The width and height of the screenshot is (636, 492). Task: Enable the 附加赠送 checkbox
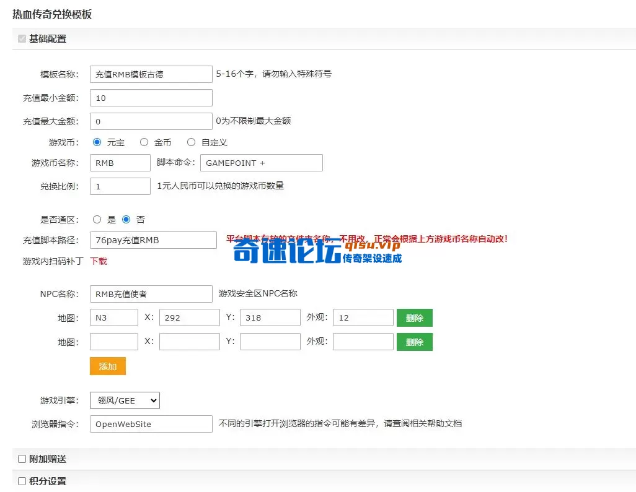[x=22, y=459]
